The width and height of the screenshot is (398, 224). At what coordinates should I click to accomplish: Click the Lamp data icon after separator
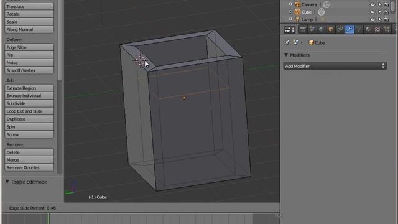(323, 19)
